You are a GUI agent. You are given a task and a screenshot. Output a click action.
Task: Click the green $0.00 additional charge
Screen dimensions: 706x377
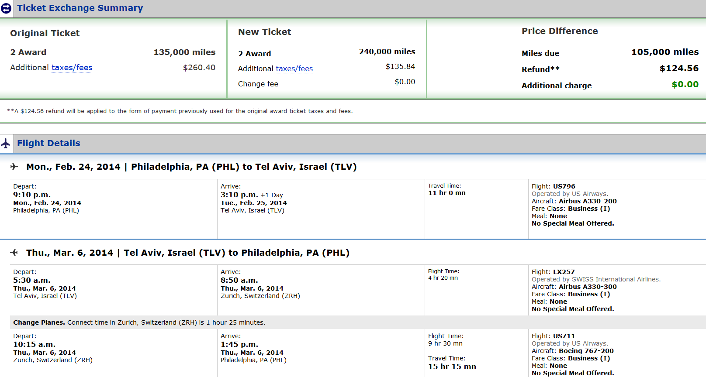click(x=685, y=84)
